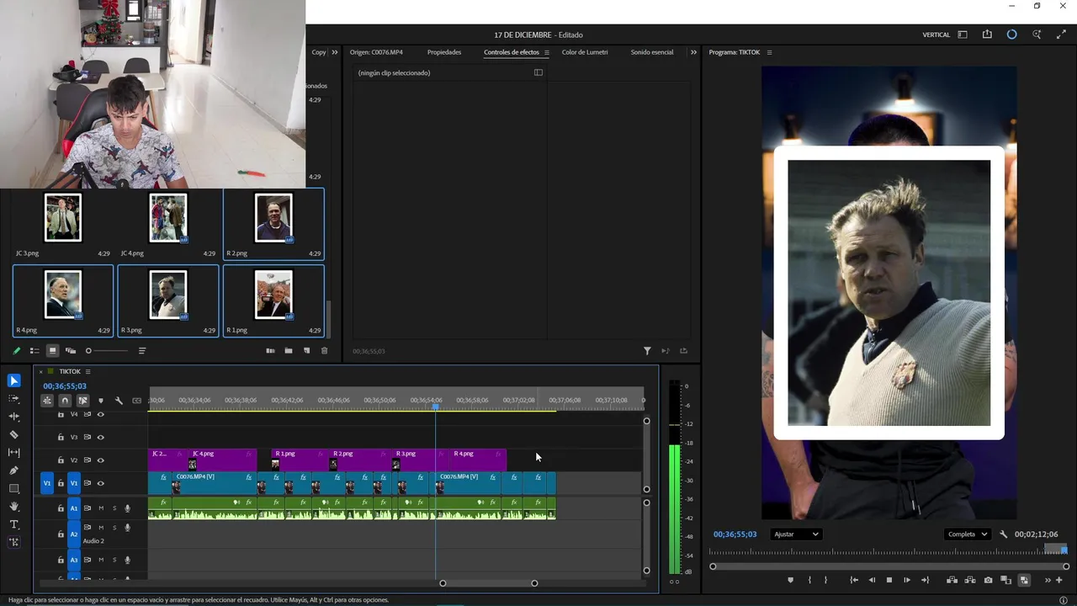Open the TIKTOK sequence panel menu
Image resolution: width=1077 pixels, height=606 pixels.
(88, 371)
